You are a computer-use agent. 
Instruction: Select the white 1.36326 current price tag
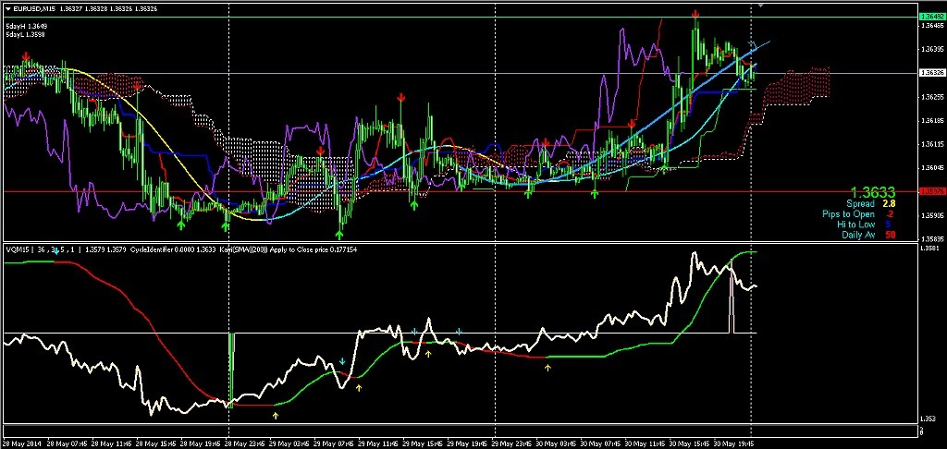[x=931, y=73]
